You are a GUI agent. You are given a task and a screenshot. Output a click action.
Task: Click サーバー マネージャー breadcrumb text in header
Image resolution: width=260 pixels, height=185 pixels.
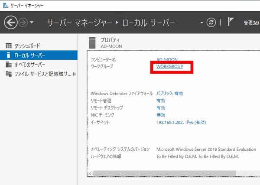(x=79, y=23)
